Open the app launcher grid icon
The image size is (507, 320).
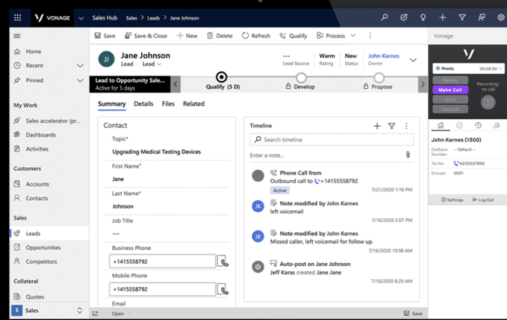click(x=18, y=18)
